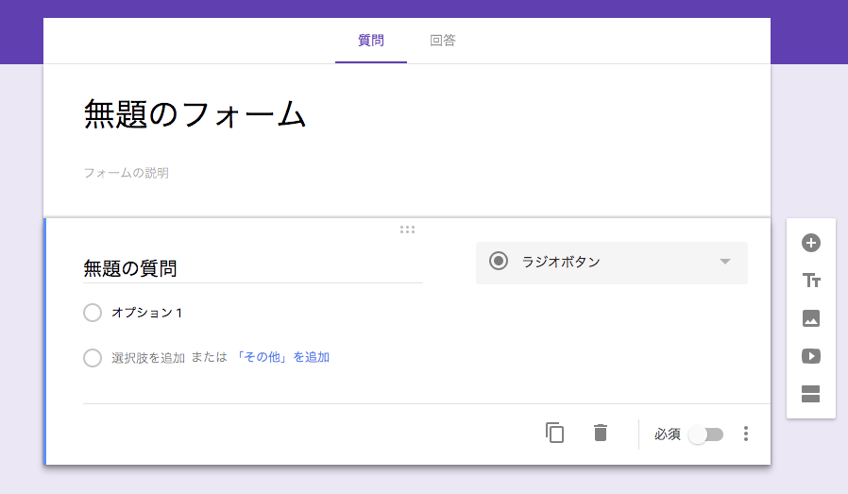848x494 pixels.
Task: Duplicate the question with the copy icon
Action: 555,433
